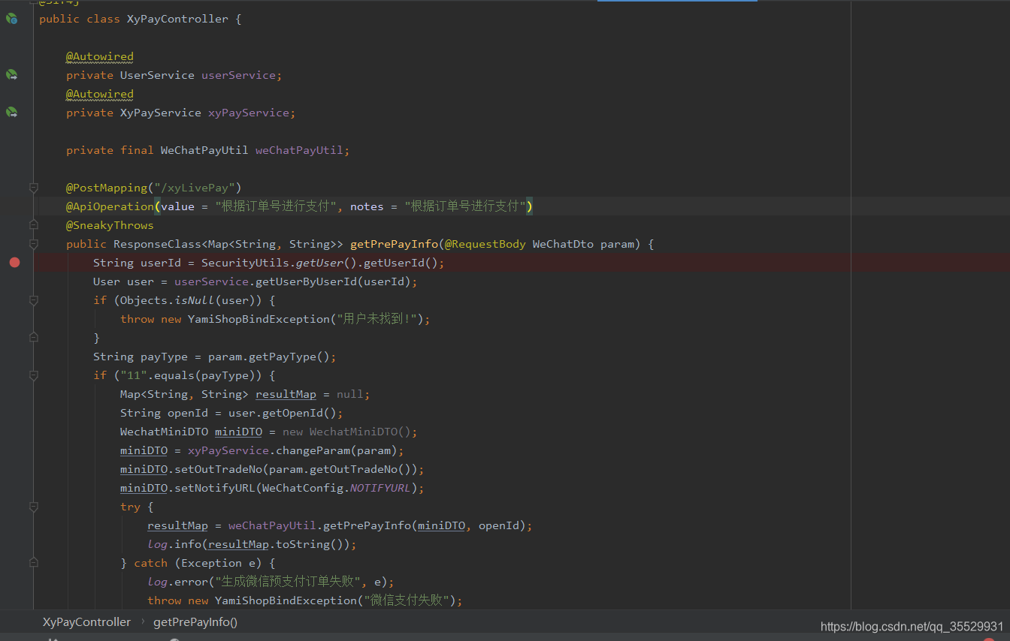Click the Spring bean gutter icon beside XyPayController class
1010x641 pixels.
tap(11, 19)
